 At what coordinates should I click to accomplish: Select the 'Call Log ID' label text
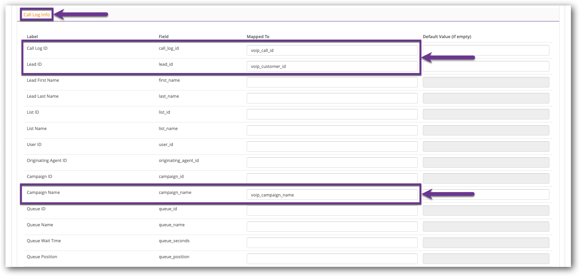[37, 48]
